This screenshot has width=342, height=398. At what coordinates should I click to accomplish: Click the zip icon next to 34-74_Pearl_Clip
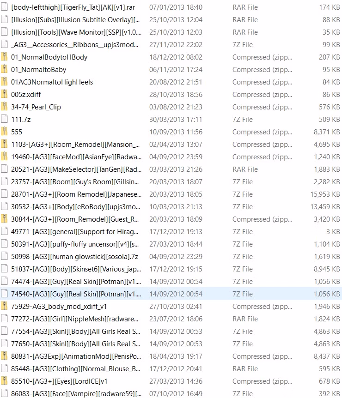[x=4, y=107]
